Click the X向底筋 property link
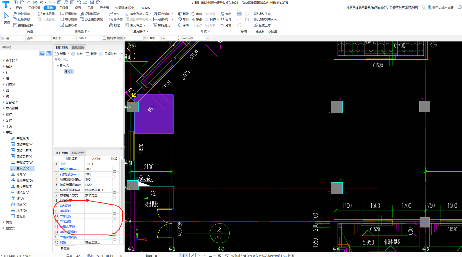 66,206
